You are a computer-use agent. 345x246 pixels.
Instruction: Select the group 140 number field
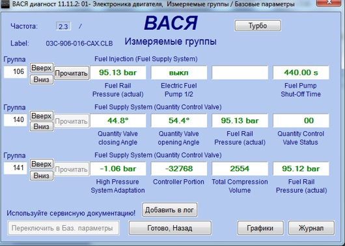click(x=16, y=120)
